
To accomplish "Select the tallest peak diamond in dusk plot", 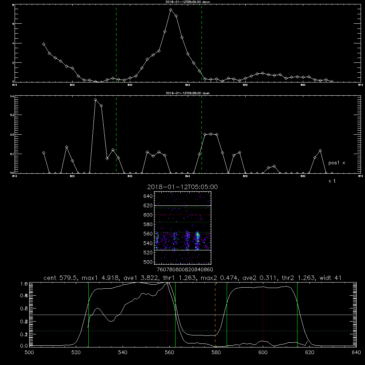I will click(x=95, y=100).
